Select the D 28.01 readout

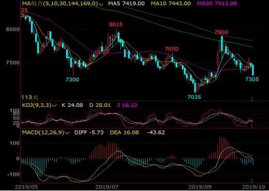pyautogui.click(x=100, y=105)
